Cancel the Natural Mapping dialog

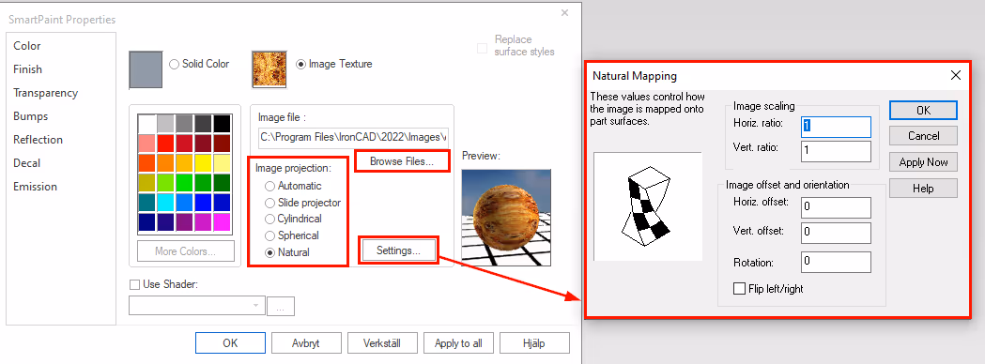coord(923,135)
